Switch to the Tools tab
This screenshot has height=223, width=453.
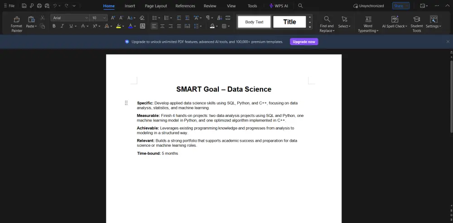pyautogui.click(x=252, y=6)
